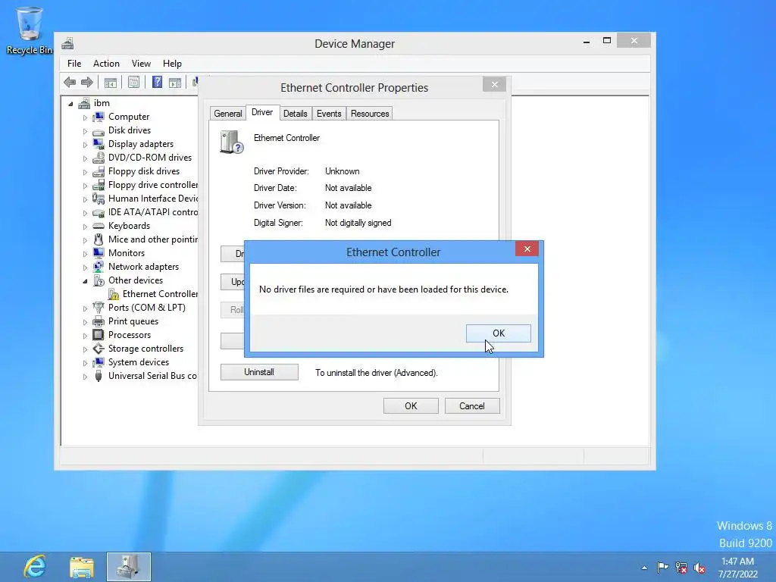Select the Display adapters category icon
This screenshot has width=776, height=582.
pos(99,144)
